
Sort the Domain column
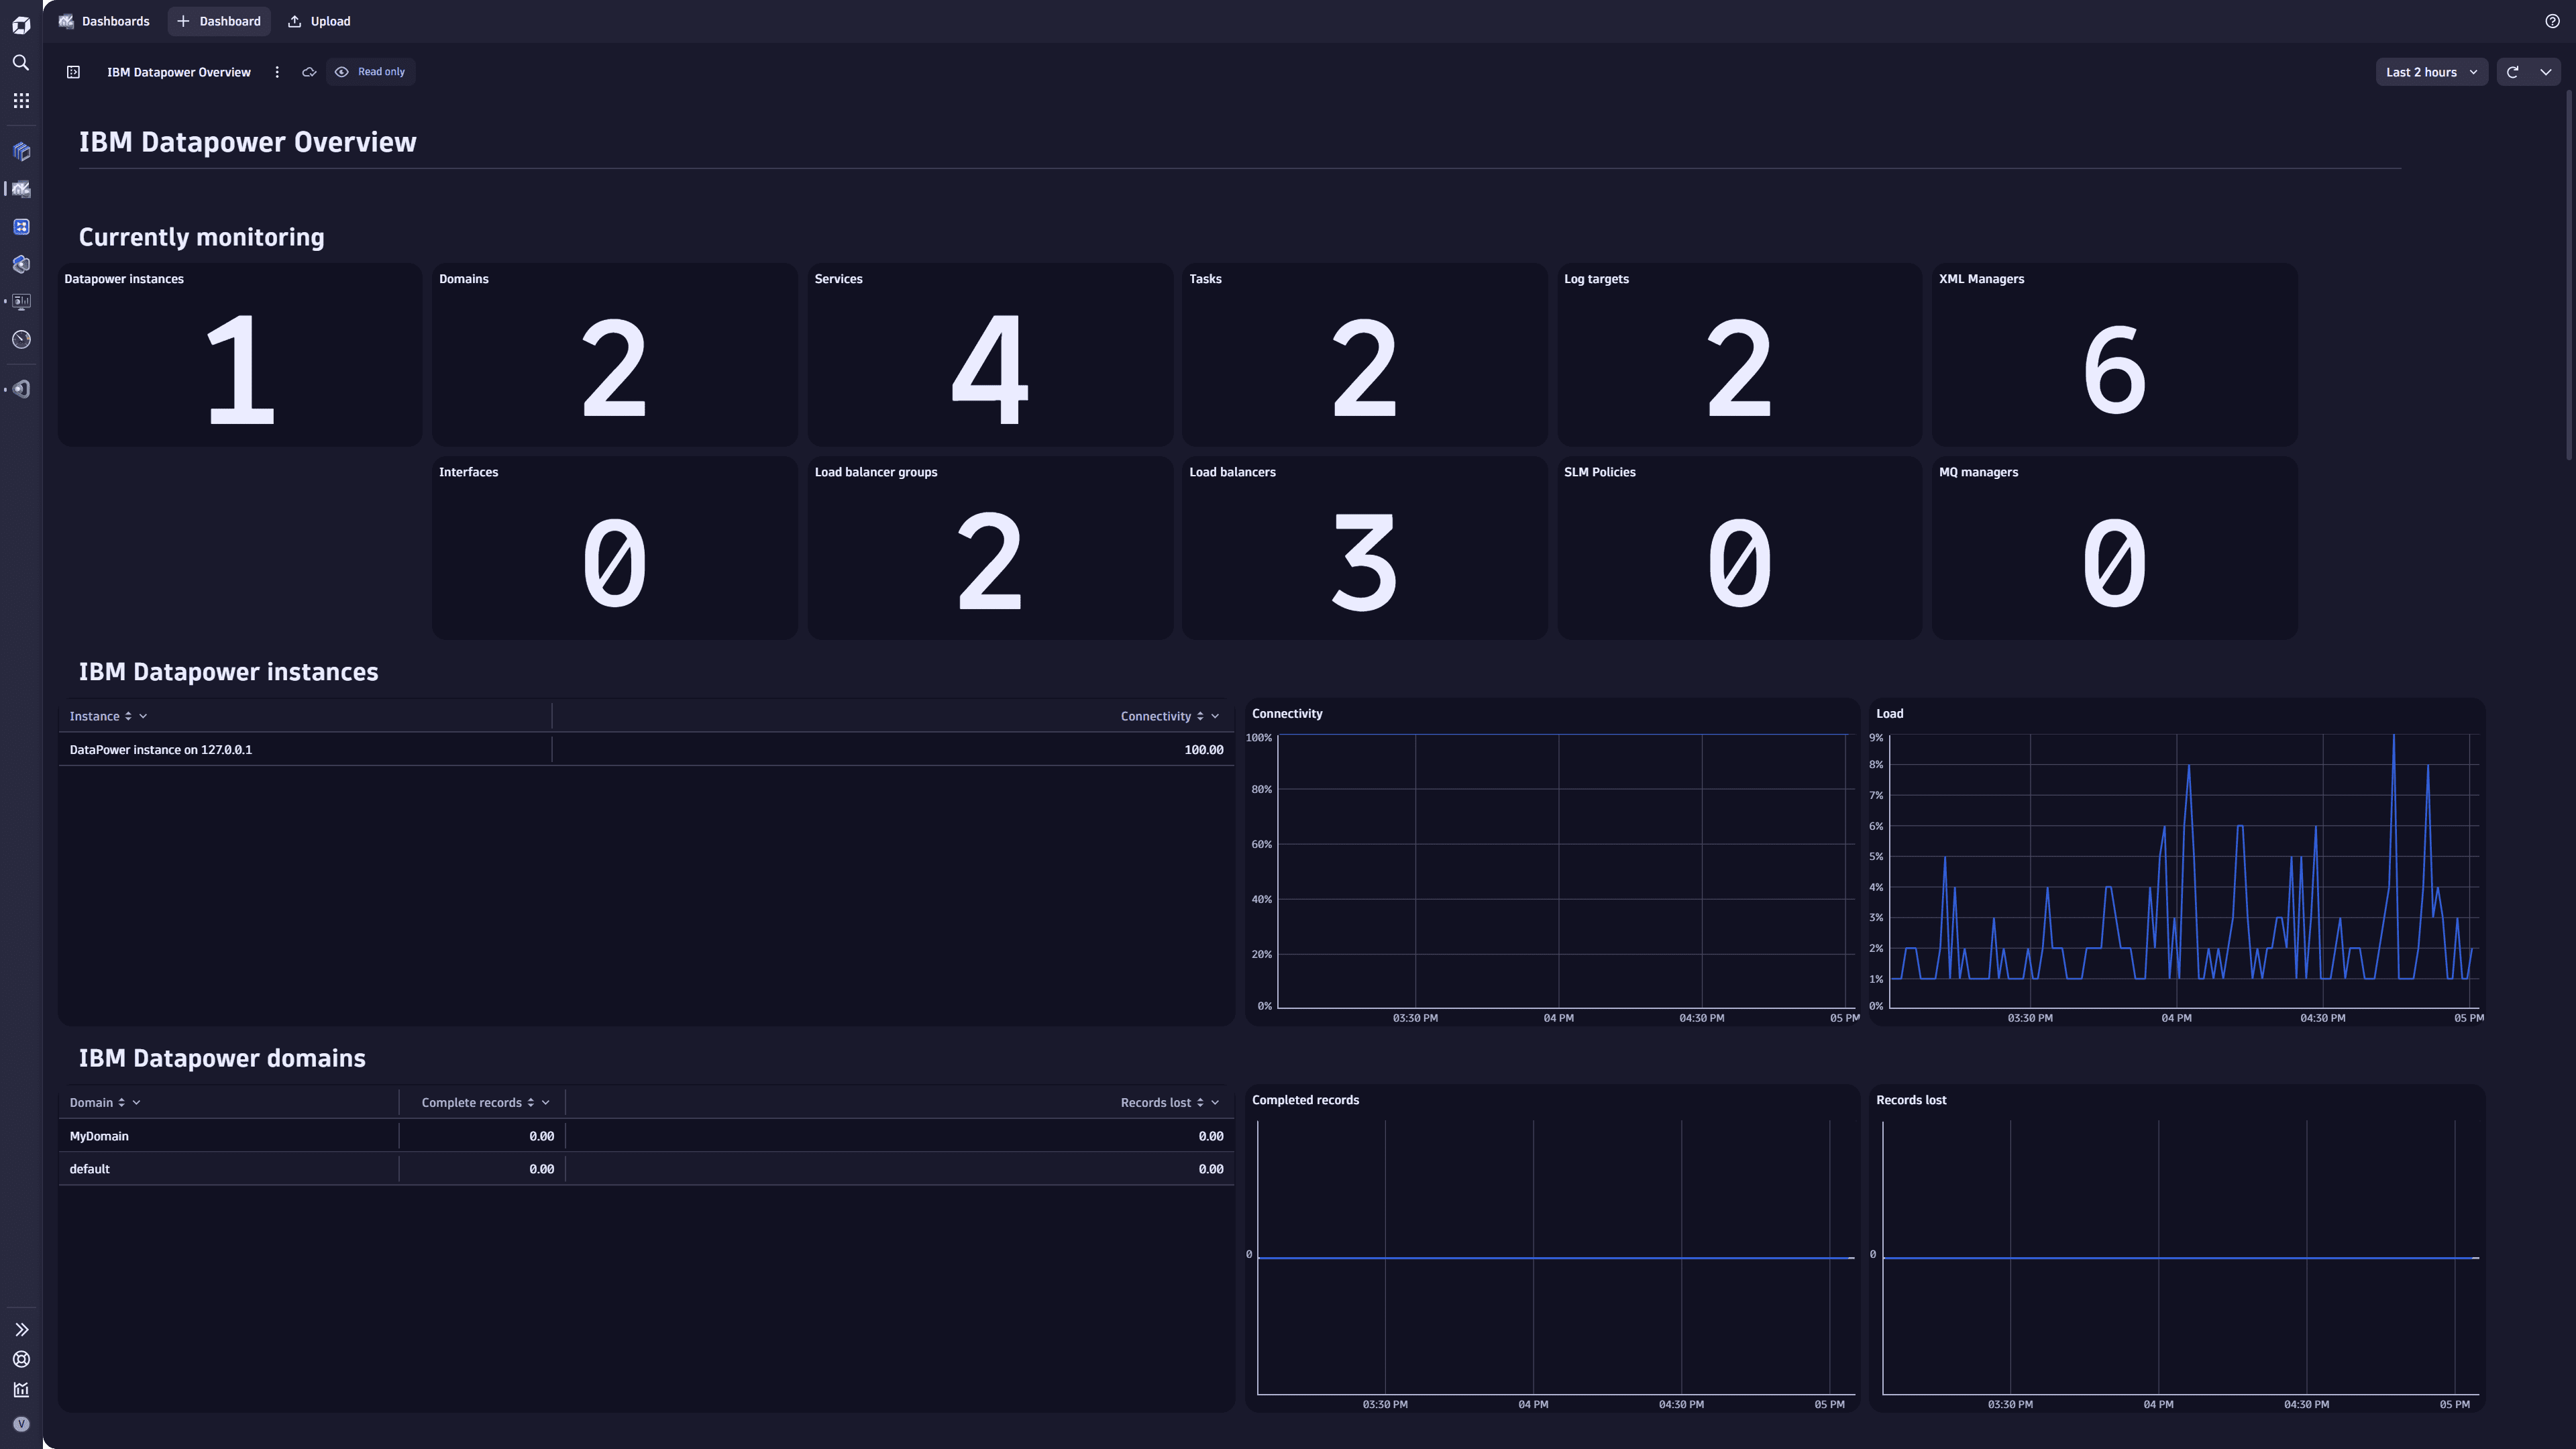click(122, 1103)
